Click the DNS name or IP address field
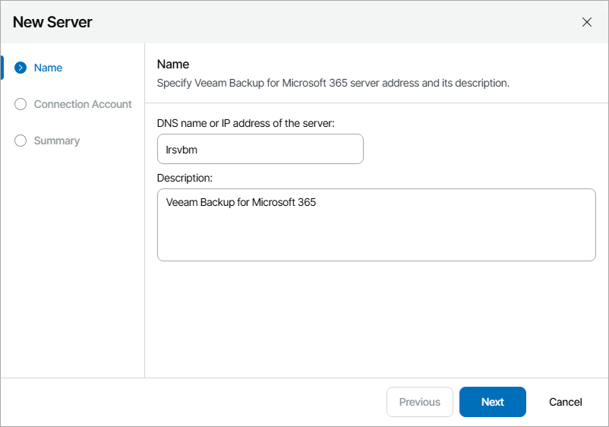 click(x=260, y=149)
